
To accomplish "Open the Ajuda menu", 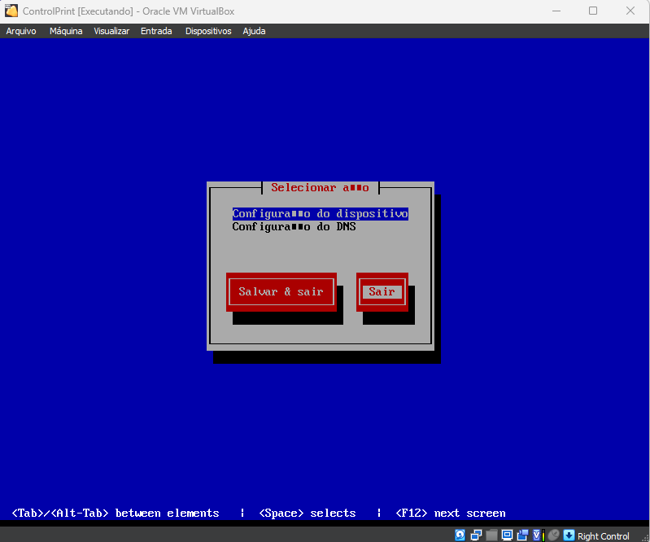I will click(254, 31).
